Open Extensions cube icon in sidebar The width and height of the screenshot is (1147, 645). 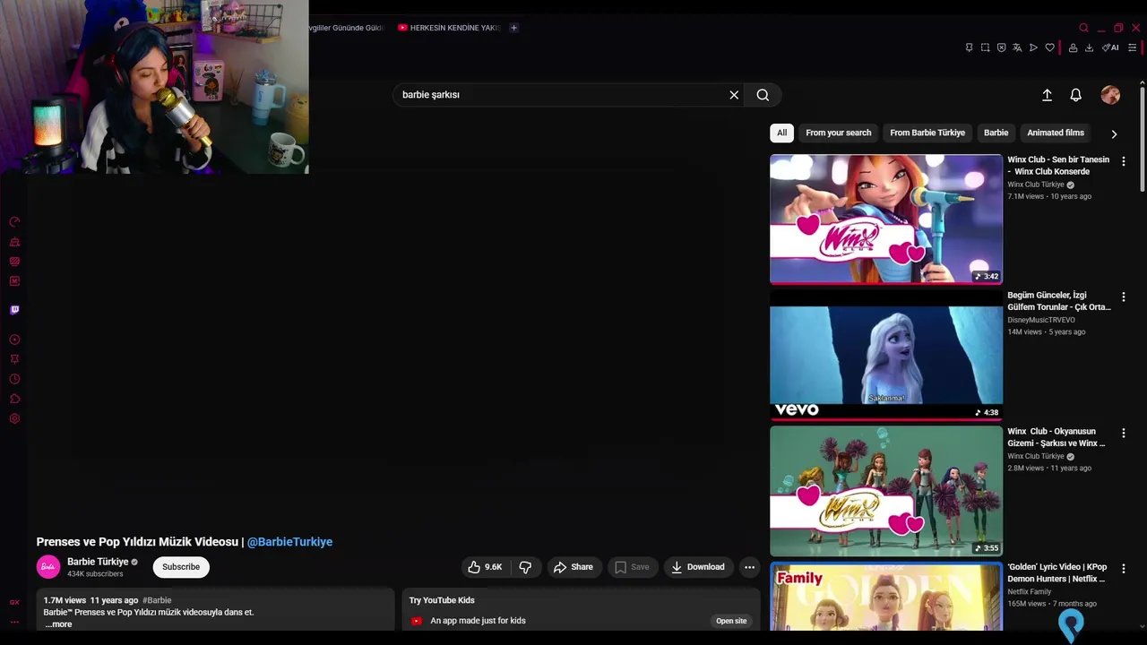(x=14, y=399)
